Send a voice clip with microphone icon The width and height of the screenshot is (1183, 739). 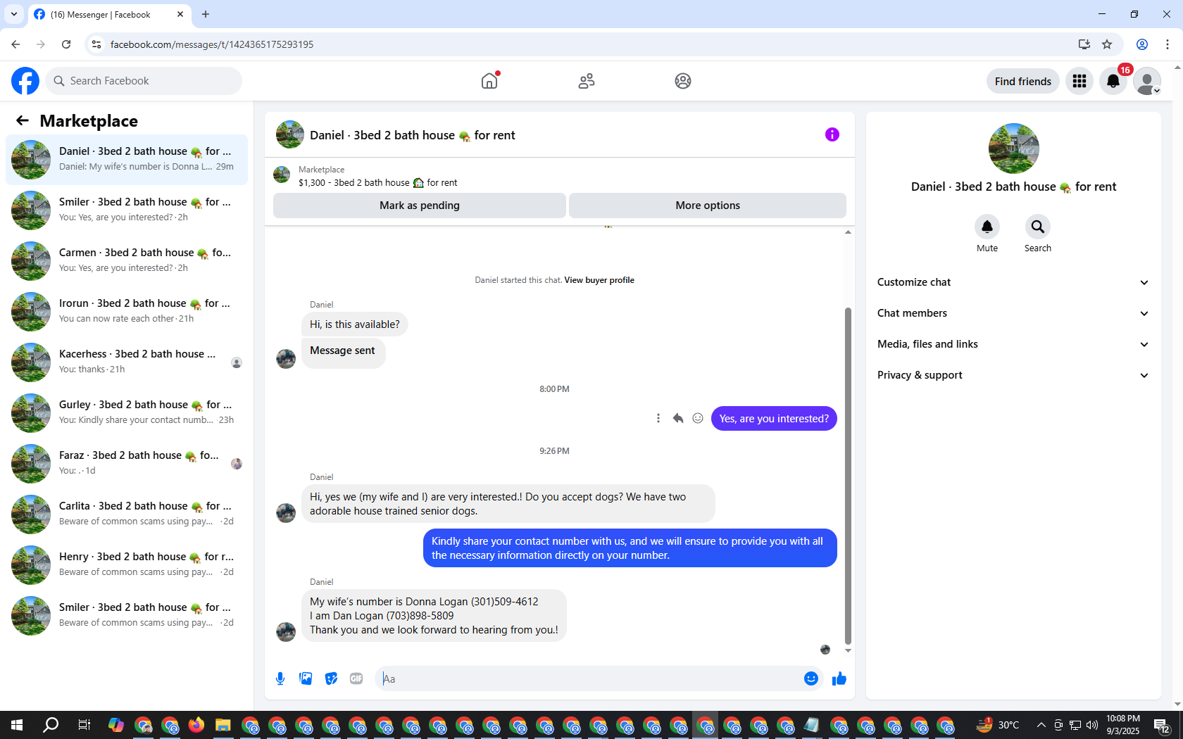pyautogui.click(x=280, y=678)
